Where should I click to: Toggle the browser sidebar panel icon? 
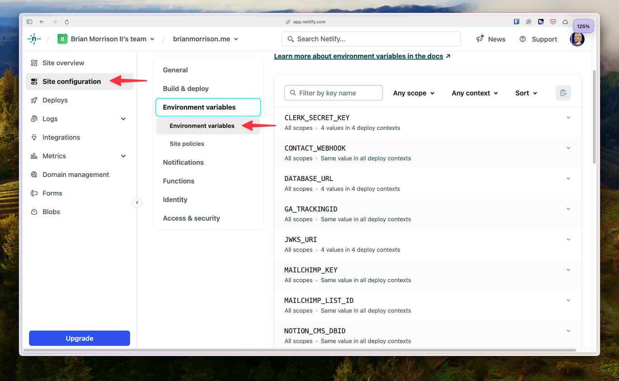29,22
